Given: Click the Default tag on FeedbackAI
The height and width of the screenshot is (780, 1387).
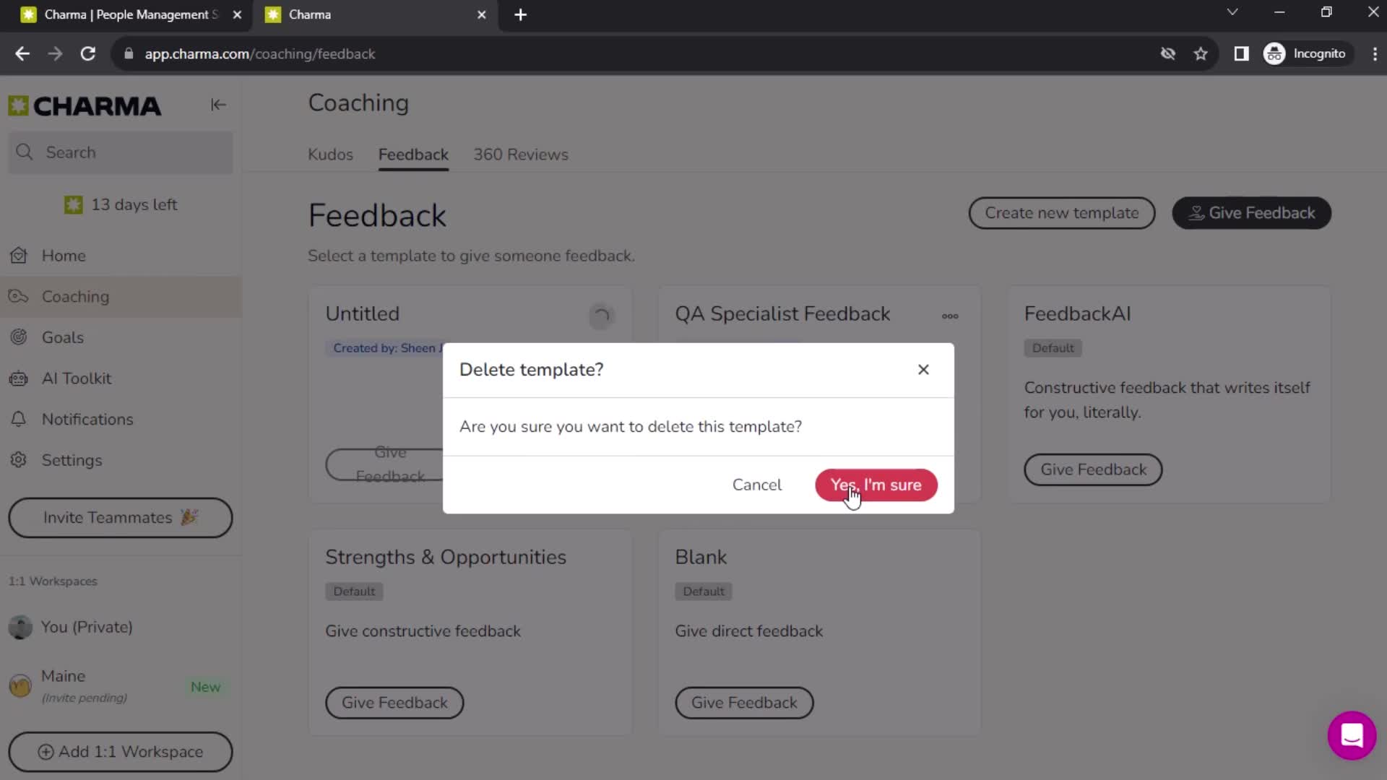Looking at the screenshot, I should click(1053, 348).
